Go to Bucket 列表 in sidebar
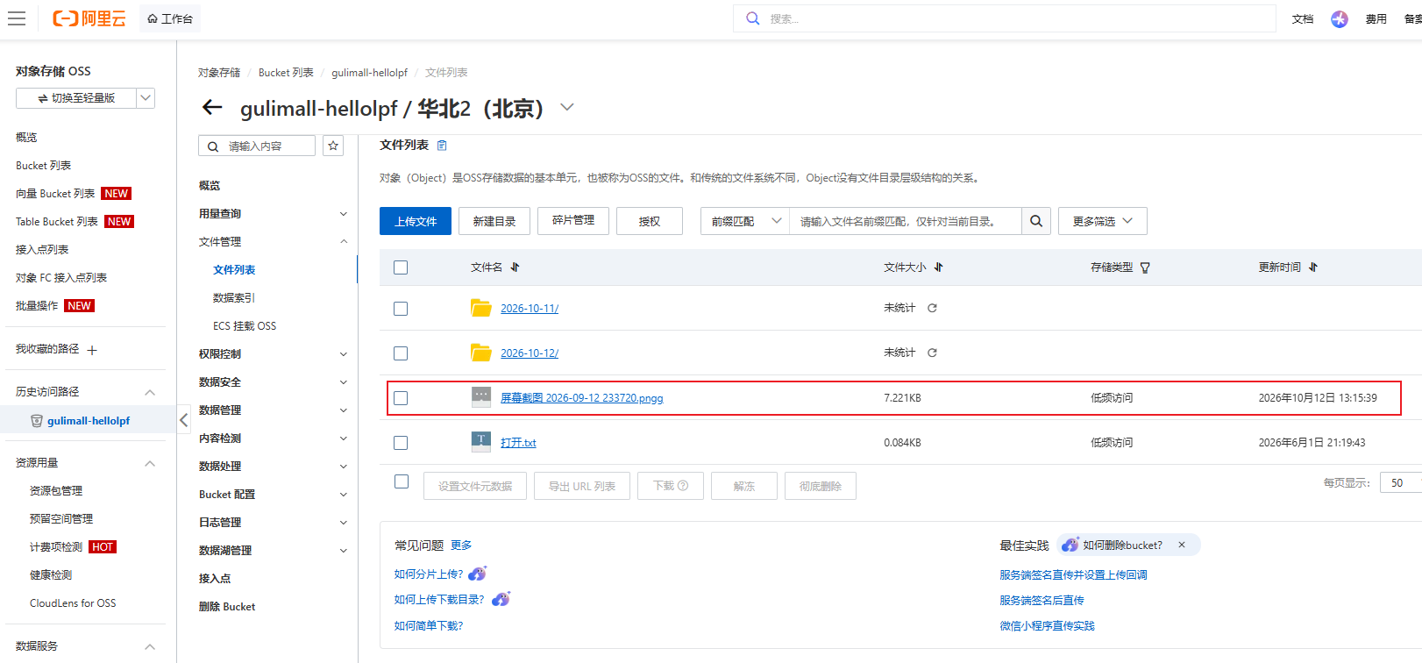 pyautogui.click(x=44, y=166)
